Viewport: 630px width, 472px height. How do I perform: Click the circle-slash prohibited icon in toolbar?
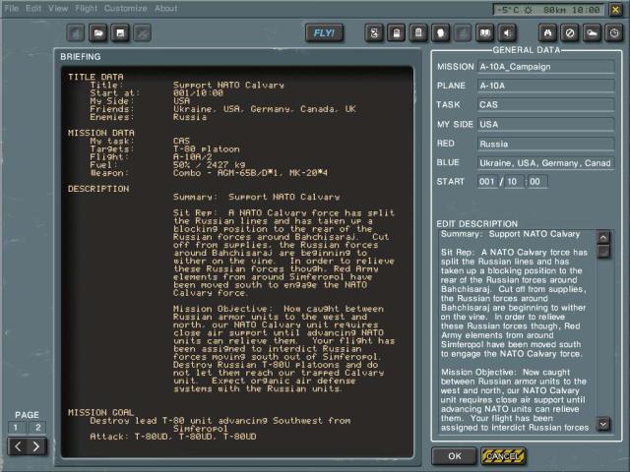571,33
